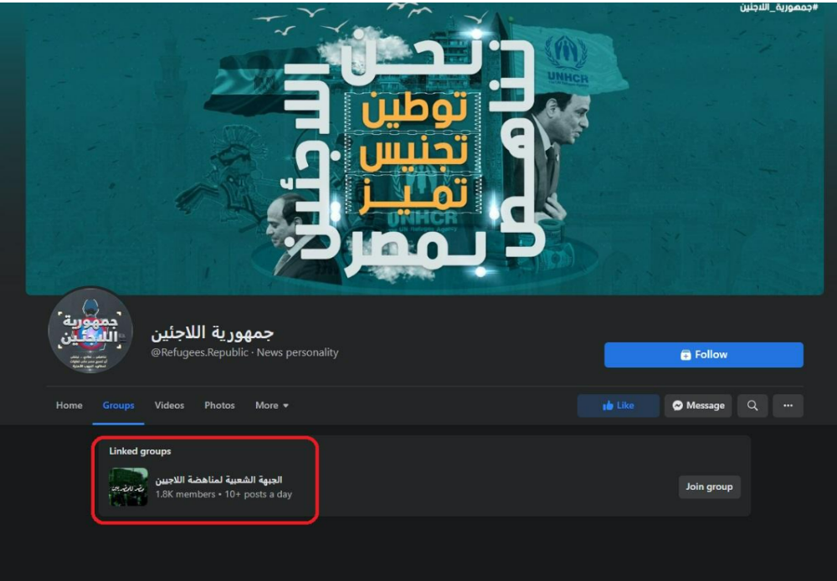Click the Messenger icon on Message button
Image resolution: width=837 pixels, height=581 pixels.
tap(677, 406)
